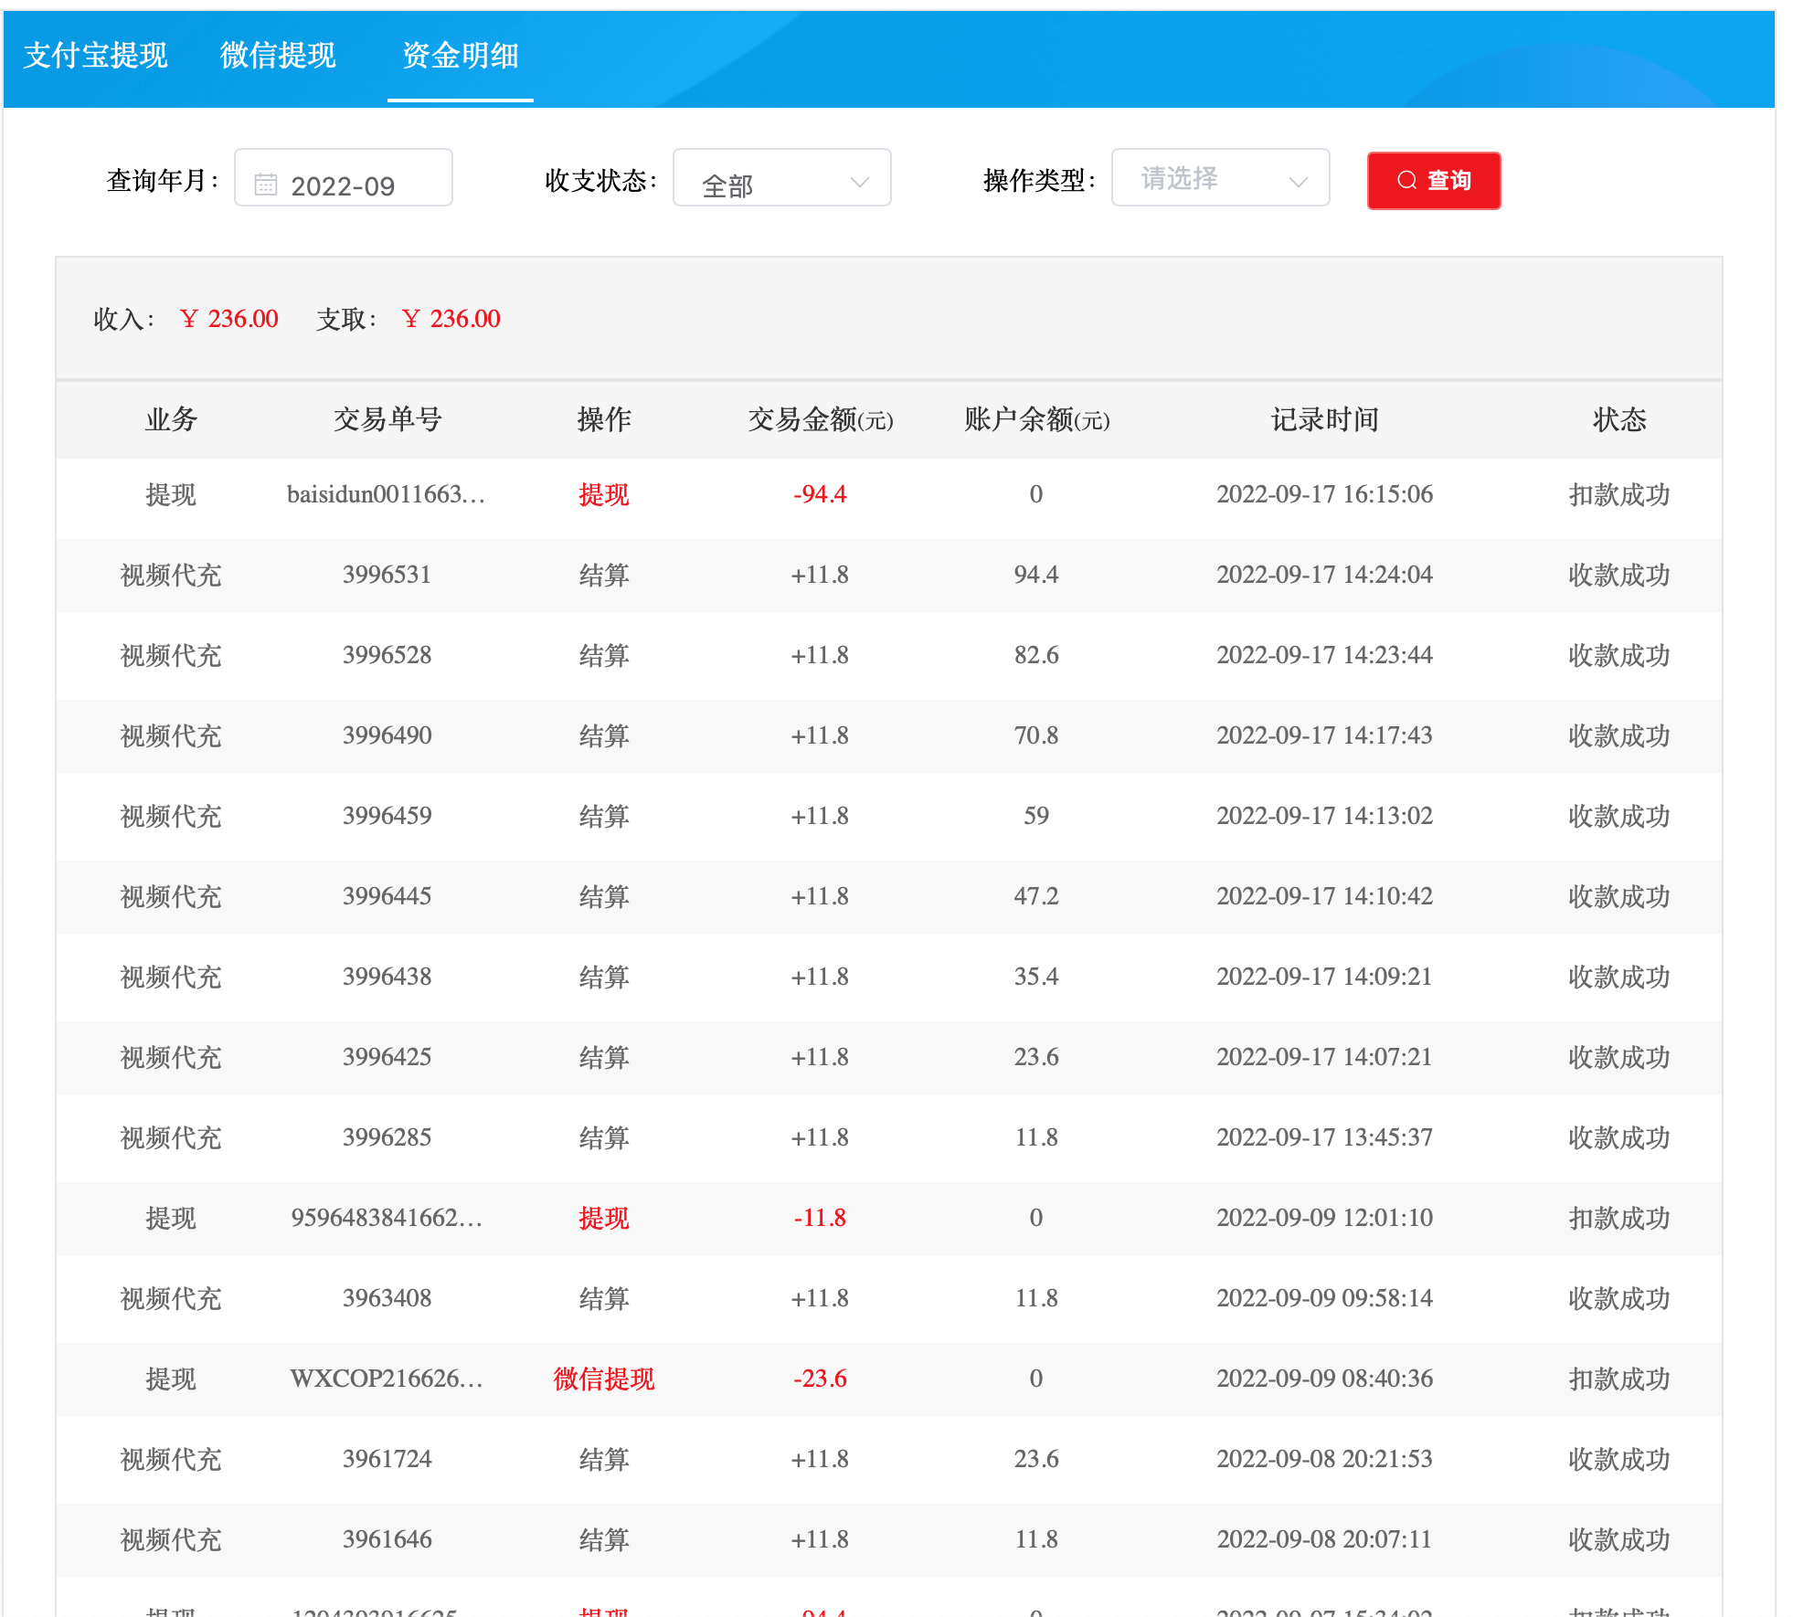Click order number 3963408
Viewport: 1793px width, 1617px height.
click(x=387, y=1298)
